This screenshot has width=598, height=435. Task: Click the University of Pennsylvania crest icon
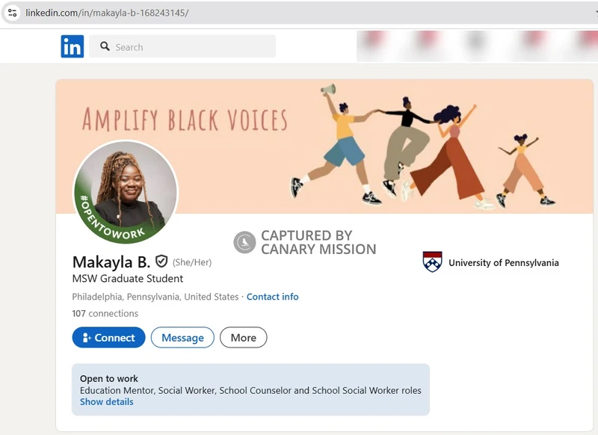[433, 262]
